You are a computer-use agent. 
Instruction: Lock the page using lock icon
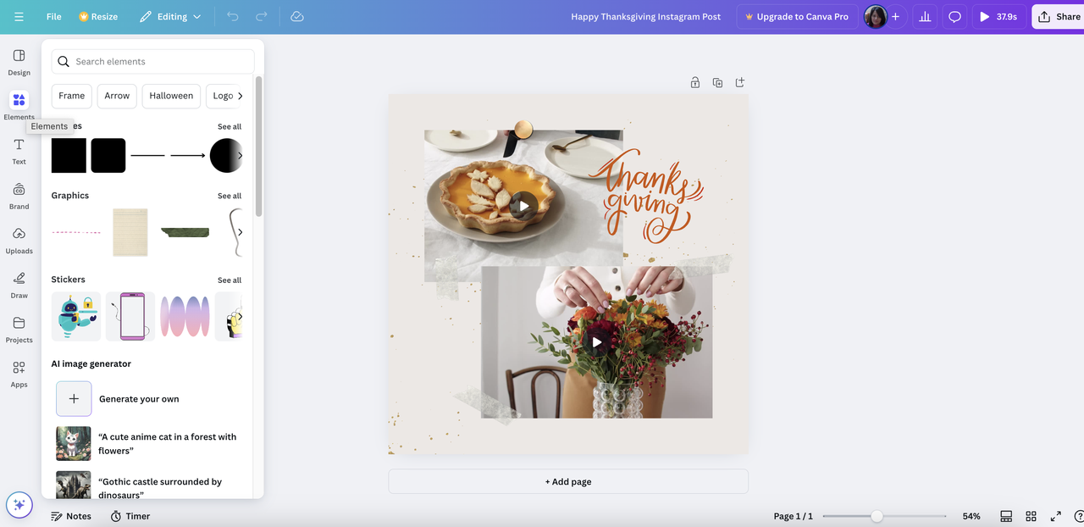695,82
